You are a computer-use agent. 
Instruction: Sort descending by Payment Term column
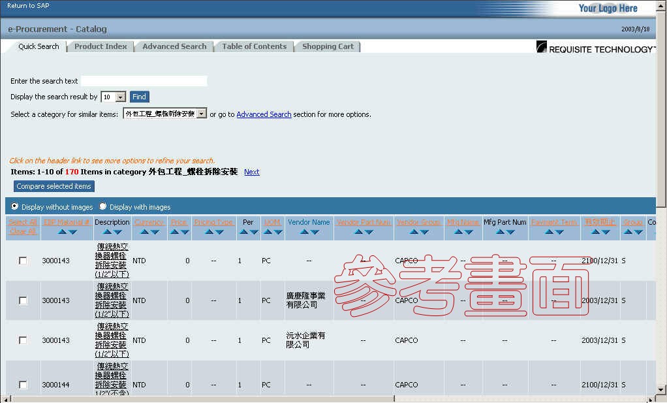pos(559,232)
